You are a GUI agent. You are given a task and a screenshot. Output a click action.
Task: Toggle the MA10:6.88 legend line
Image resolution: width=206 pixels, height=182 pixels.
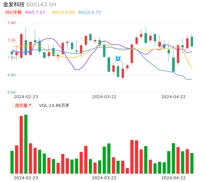pos(63,13)
